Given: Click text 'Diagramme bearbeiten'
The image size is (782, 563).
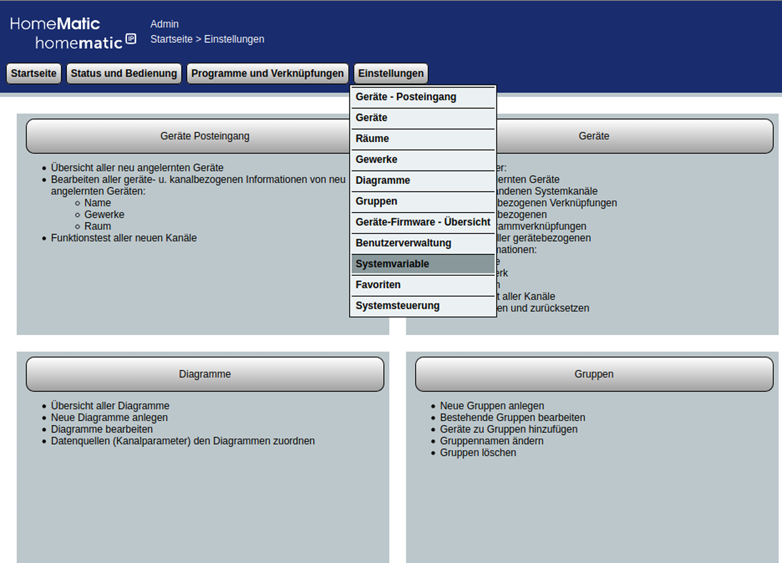Looking at the screenshot, I should [x=102, y=429].
